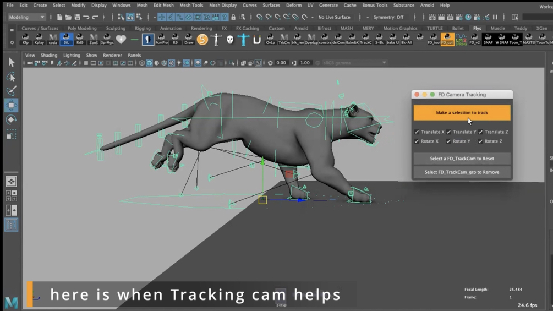Click the cyan T-pose figure icon
Image resolution: width=553 pixels, height=311 pixels.
coord(243,39)
